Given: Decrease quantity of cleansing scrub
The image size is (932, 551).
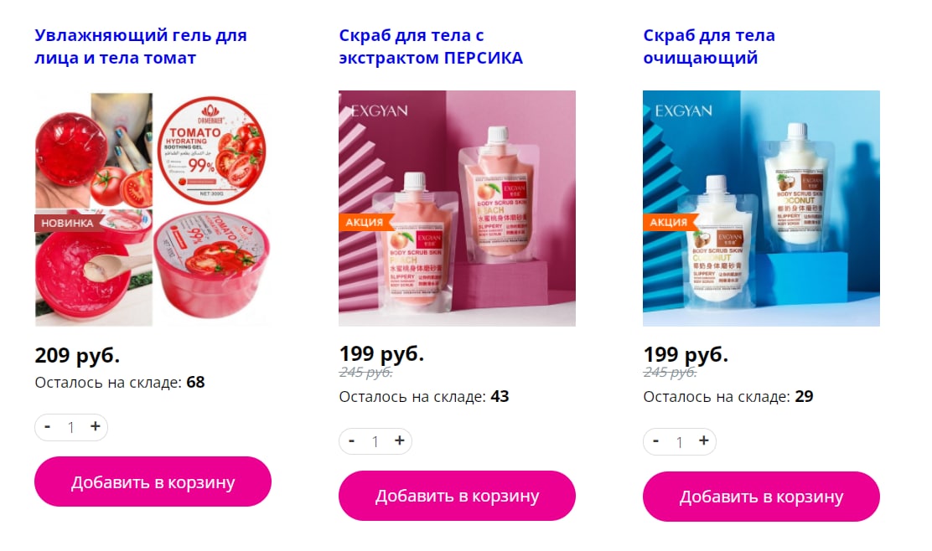Looking at the screenshot, I should pos(655,440).
